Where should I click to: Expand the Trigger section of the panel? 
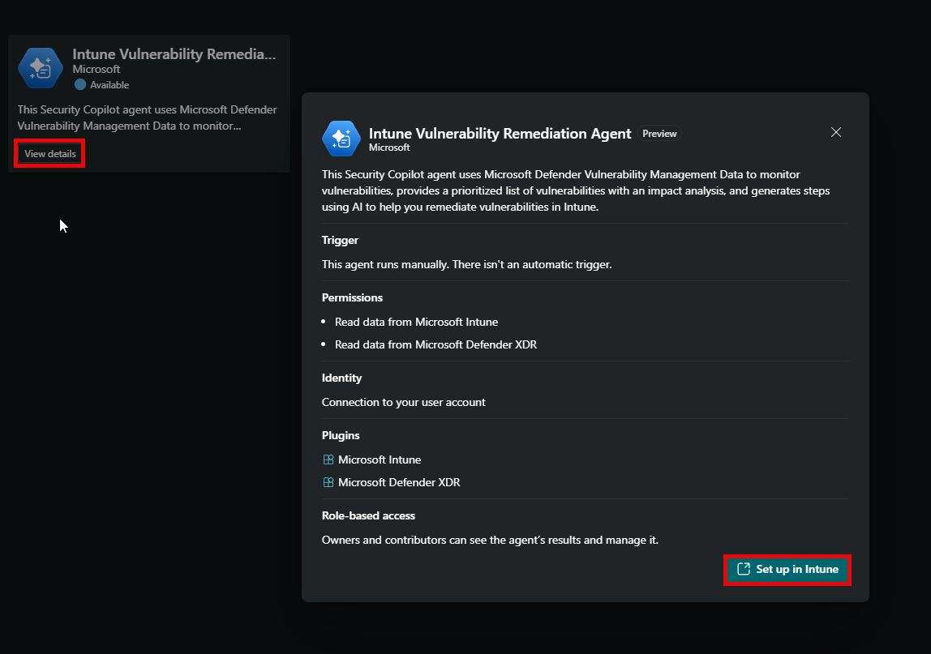click(340, 240)
